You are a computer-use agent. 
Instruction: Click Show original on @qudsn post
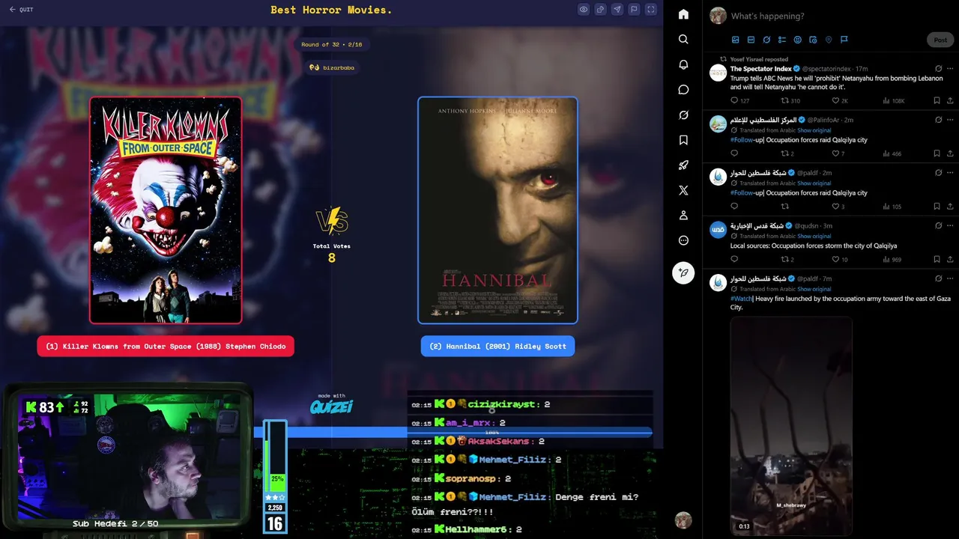(814, 236)
